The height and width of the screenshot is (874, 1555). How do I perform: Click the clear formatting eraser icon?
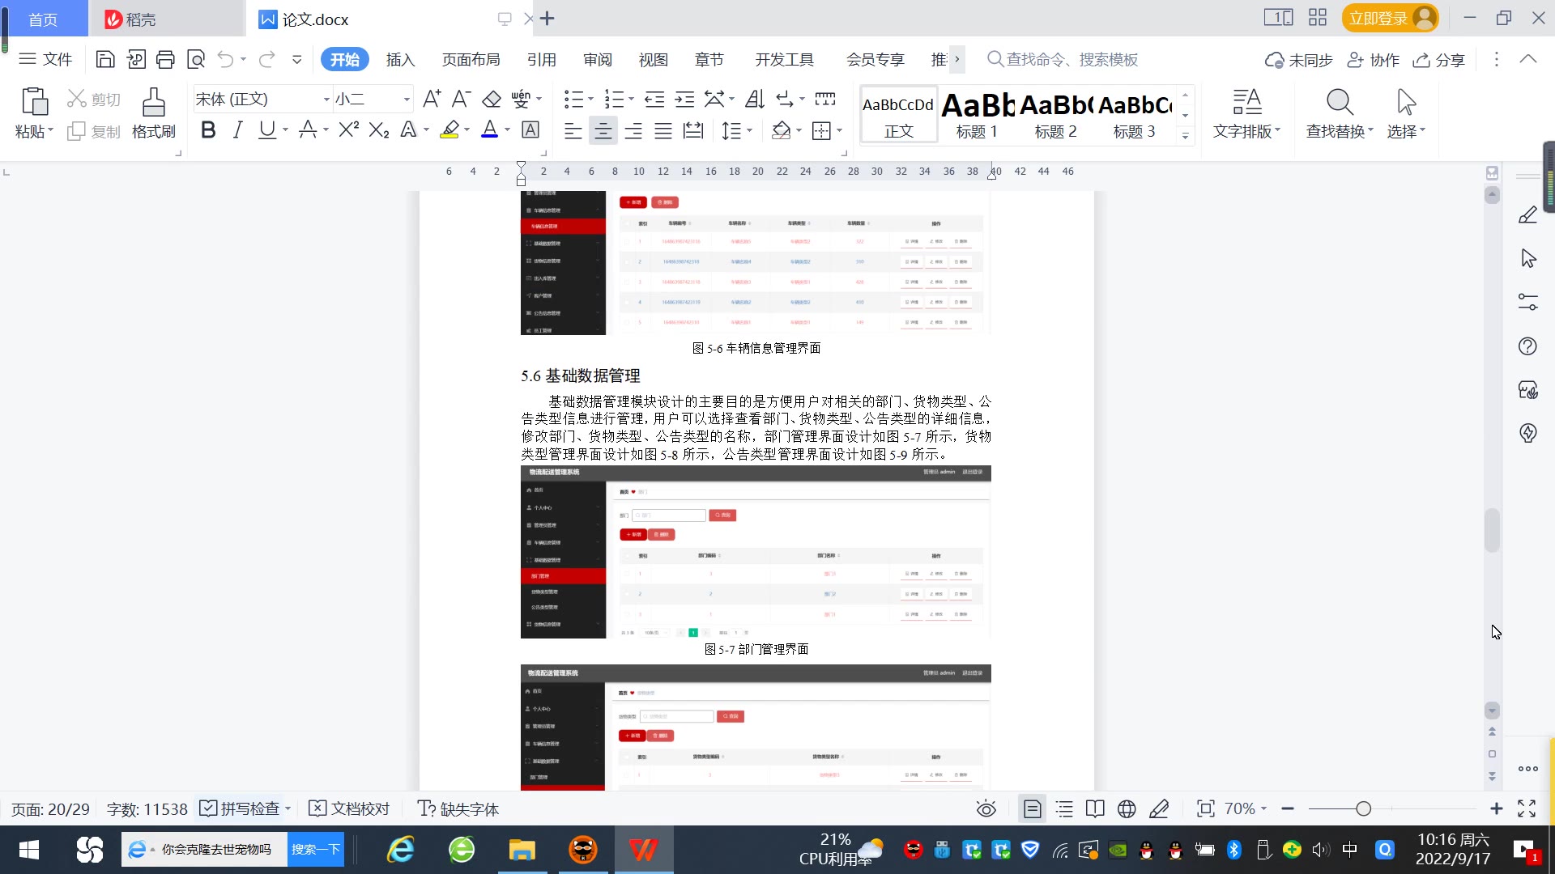coord(492,100)
